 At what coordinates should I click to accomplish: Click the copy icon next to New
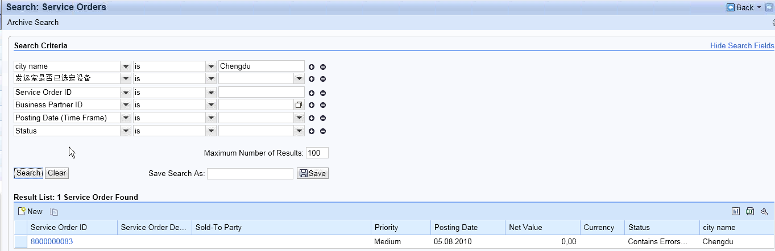tap(54, 212)
